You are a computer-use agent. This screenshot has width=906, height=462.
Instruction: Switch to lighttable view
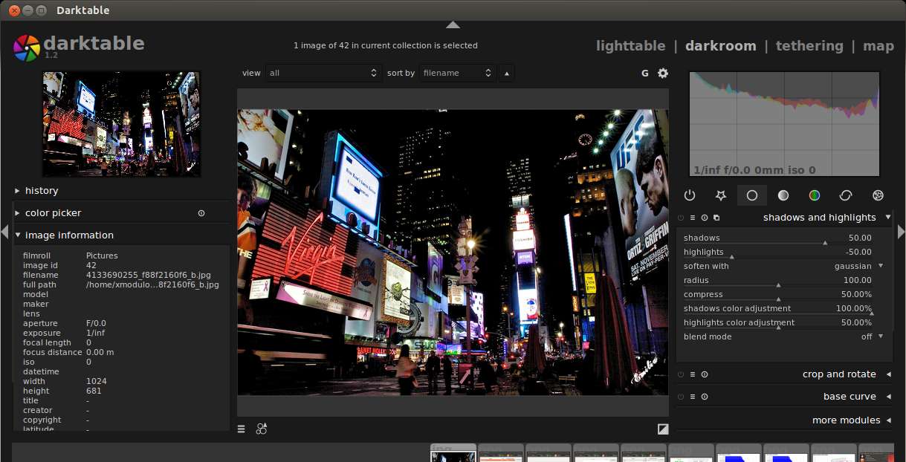tap(630, 46)
